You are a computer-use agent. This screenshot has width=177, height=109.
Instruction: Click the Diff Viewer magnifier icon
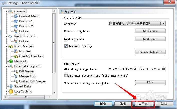pyautogui.click(x=16, y=71)
